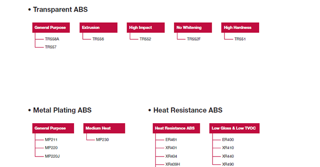Viewport: 320px width, 167px height.
Task: Select the Extrusion category box
Action: coord(98,27)
